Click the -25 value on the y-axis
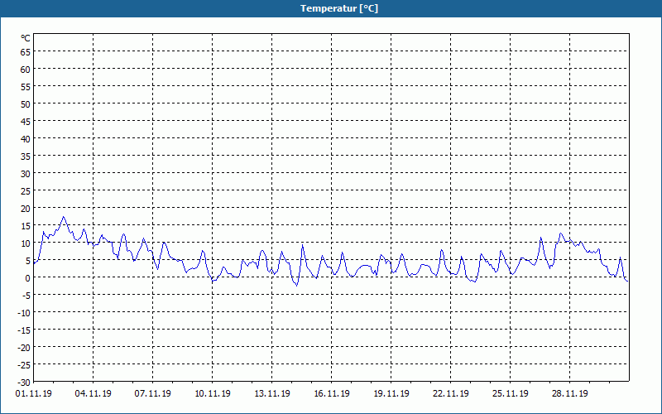Image resolution: width=662 pixels, height=414 pixels. tap(24, 365)
